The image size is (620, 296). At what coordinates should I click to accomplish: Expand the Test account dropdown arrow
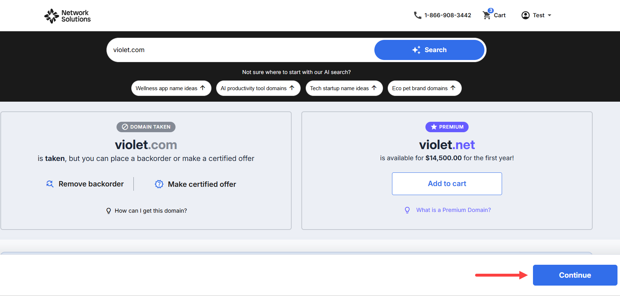click(x=550, y=15)
